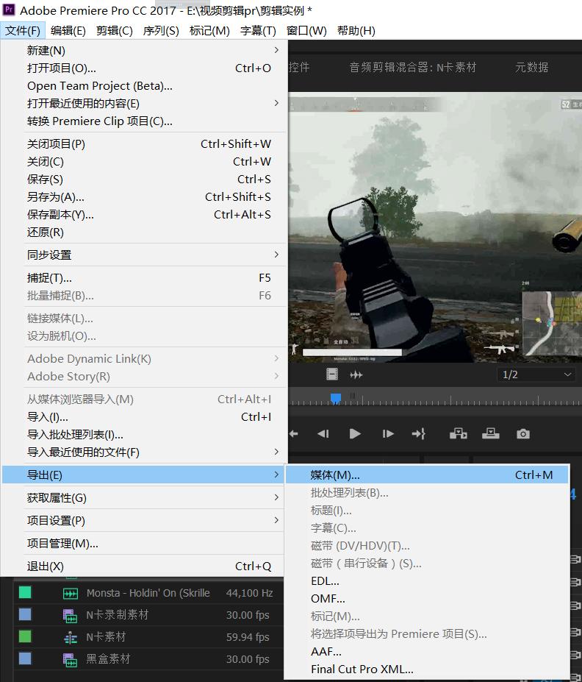Click the Insert clip icon

459,433
